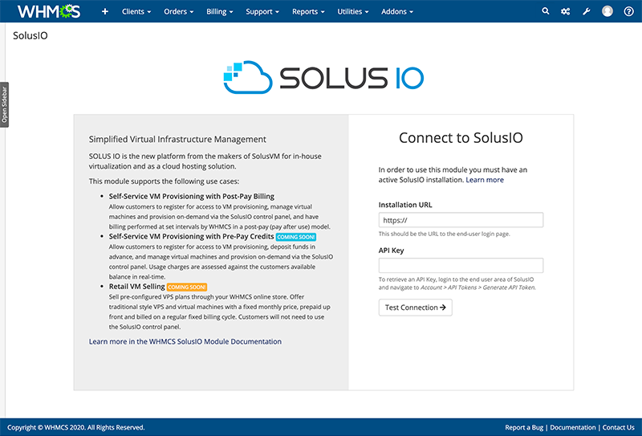Click the search magnifier icon
This screenshot has width=642, height=436.
[x=547, y=12]
